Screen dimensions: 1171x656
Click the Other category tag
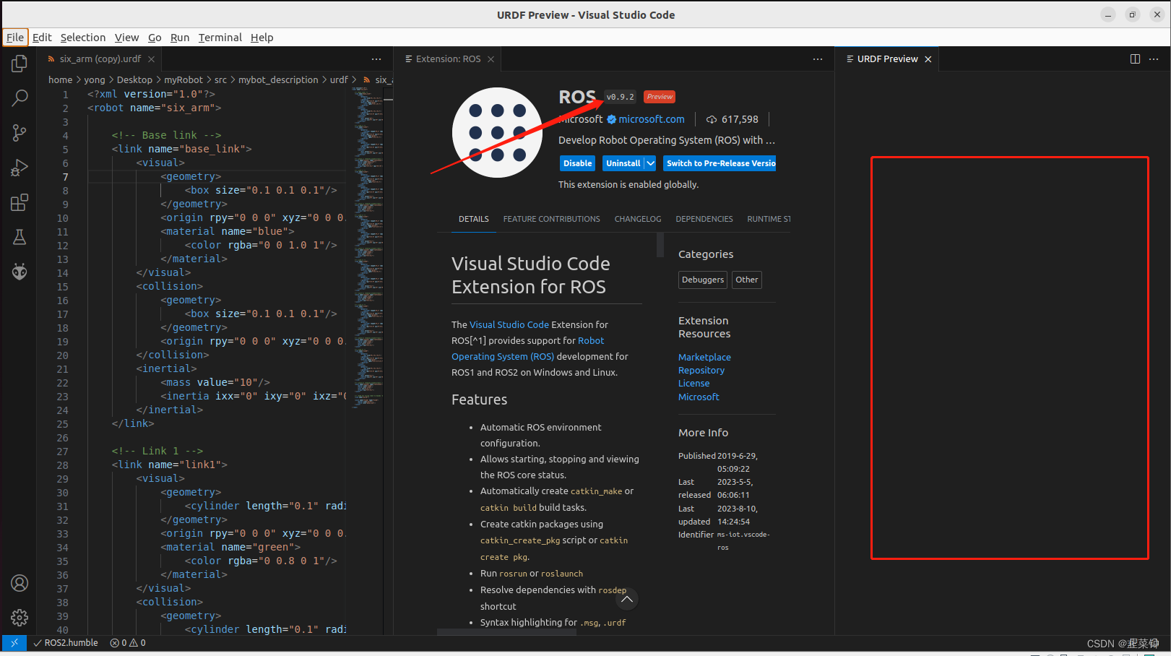747,280
